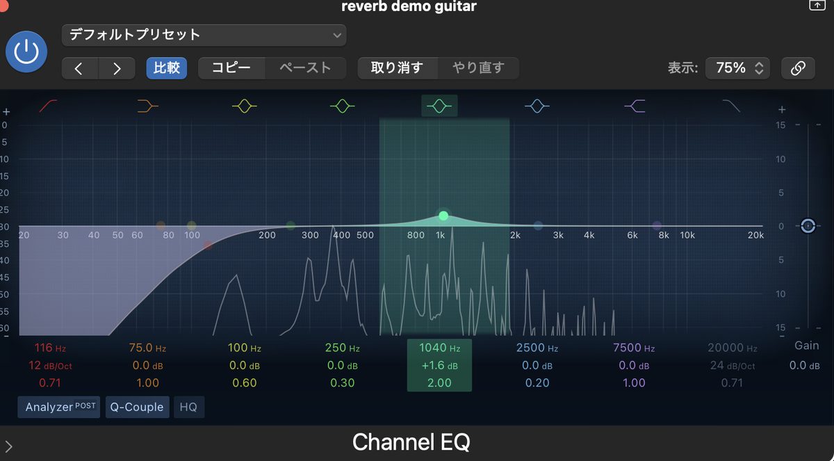Image resolution: width=834 pixels, height=461 pixels.
Task: Click the orange band 1.00 Q value
Action: tap(147, 383)
